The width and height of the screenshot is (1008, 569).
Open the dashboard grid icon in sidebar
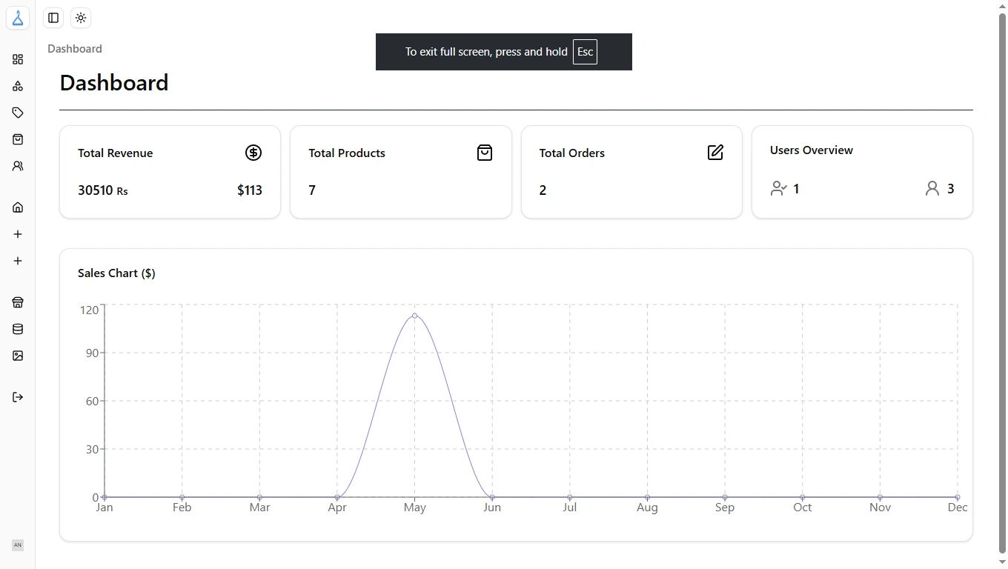click(18, 59)
